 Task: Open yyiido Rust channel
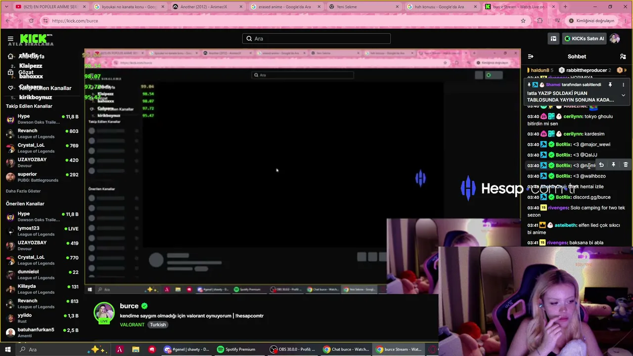42,318
